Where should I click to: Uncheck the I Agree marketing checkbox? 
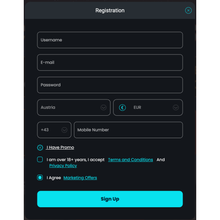coord(40,178)
